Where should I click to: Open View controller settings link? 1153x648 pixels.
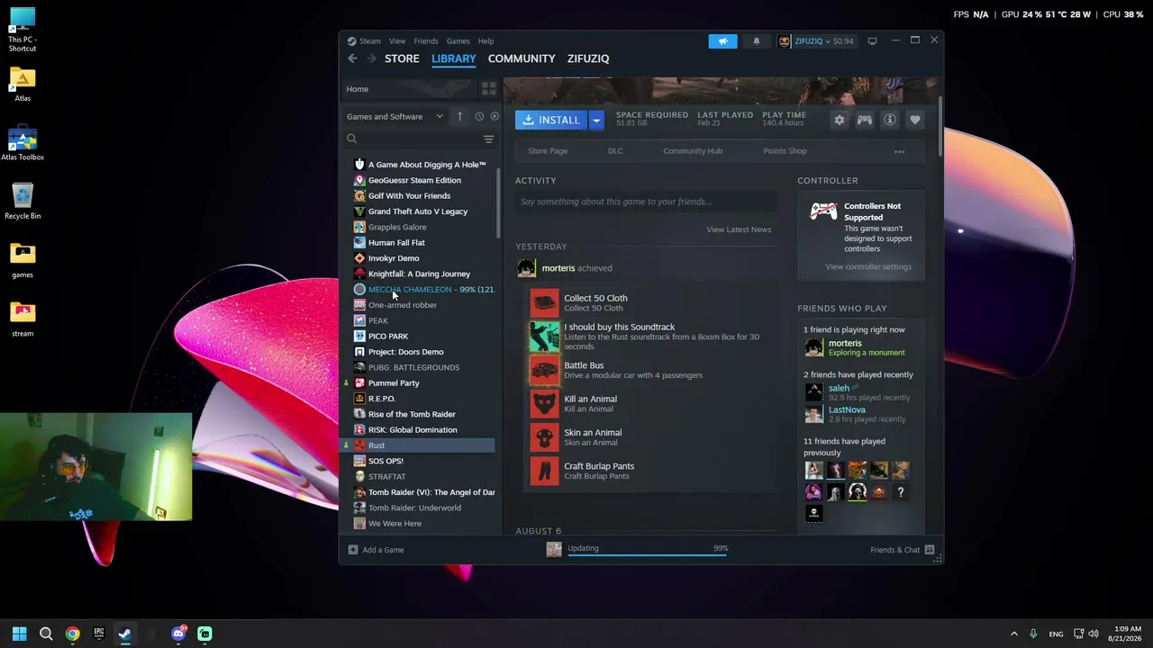868,266
